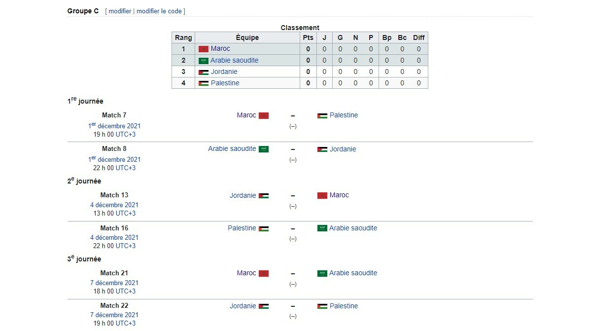
Task: Click the Palestine flag in Match 7
Action: [322, 115]
